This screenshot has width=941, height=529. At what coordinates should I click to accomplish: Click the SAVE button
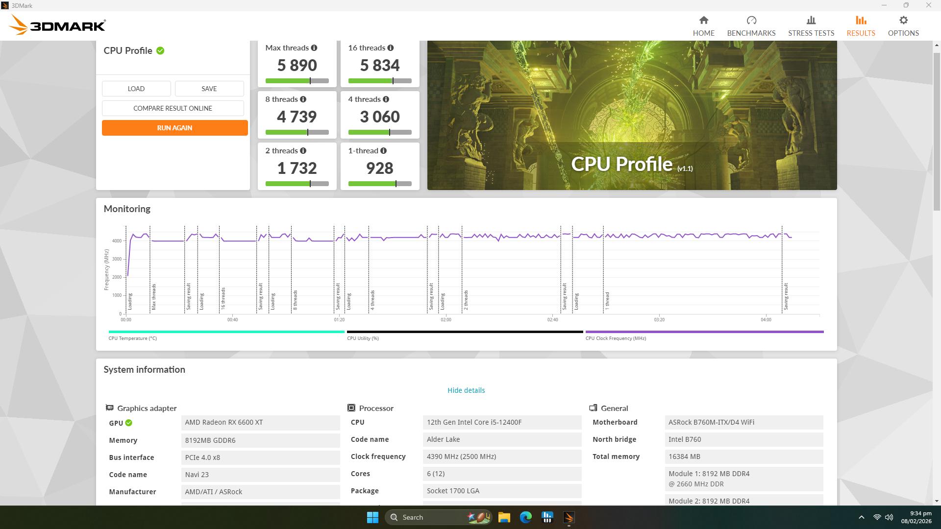tap(209, 89)
